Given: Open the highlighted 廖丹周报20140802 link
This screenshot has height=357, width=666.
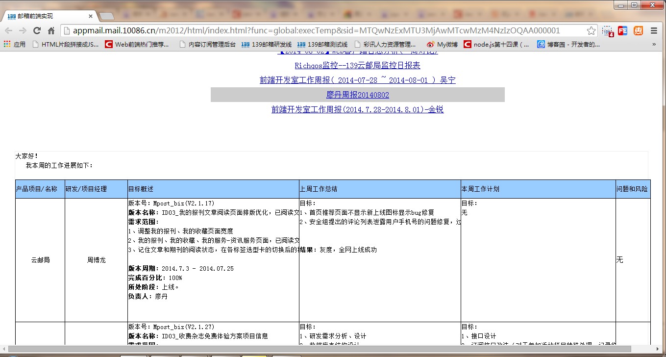Looking at the screenshot, I should [357, 95].
